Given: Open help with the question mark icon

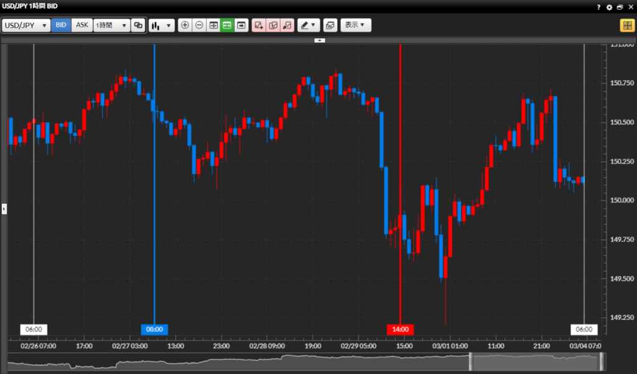Looking at the screenshot, I should pyautogui.click(x=598, y=7).
